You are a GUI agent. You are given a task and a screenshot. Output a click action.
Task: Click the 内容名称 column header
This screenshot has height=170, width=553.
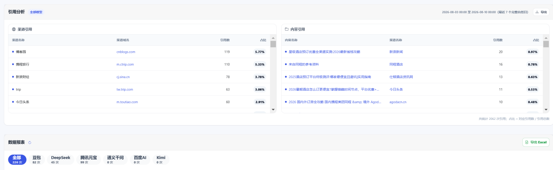click(291, 40)
